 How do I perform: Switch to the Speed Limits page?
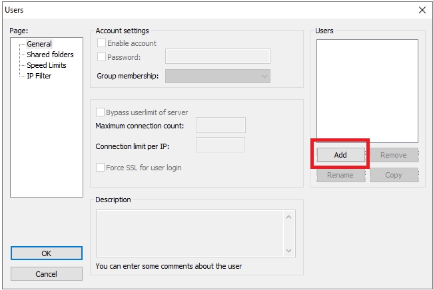pyautogui.click(x=46, y=65)
